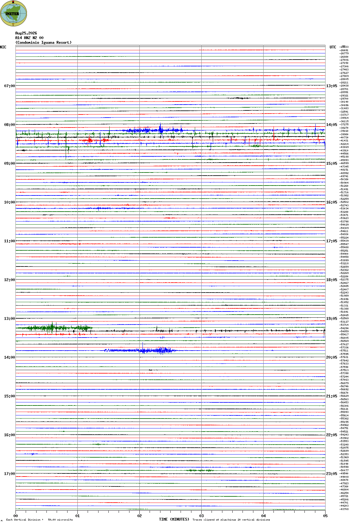350x524 pixels.
Task: Click the 10:00 local time label
Action: pyautogui.click(x=9, y=202)
